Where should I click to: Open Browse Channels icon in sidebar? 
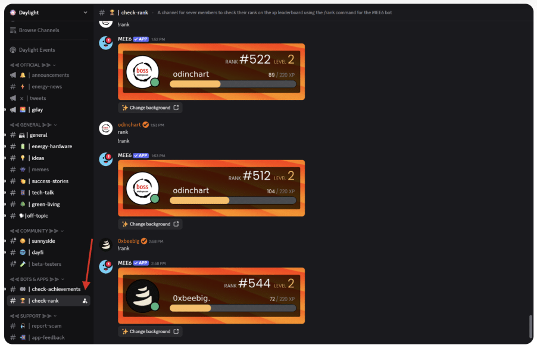pyautogui.click(x=13, y=30)
